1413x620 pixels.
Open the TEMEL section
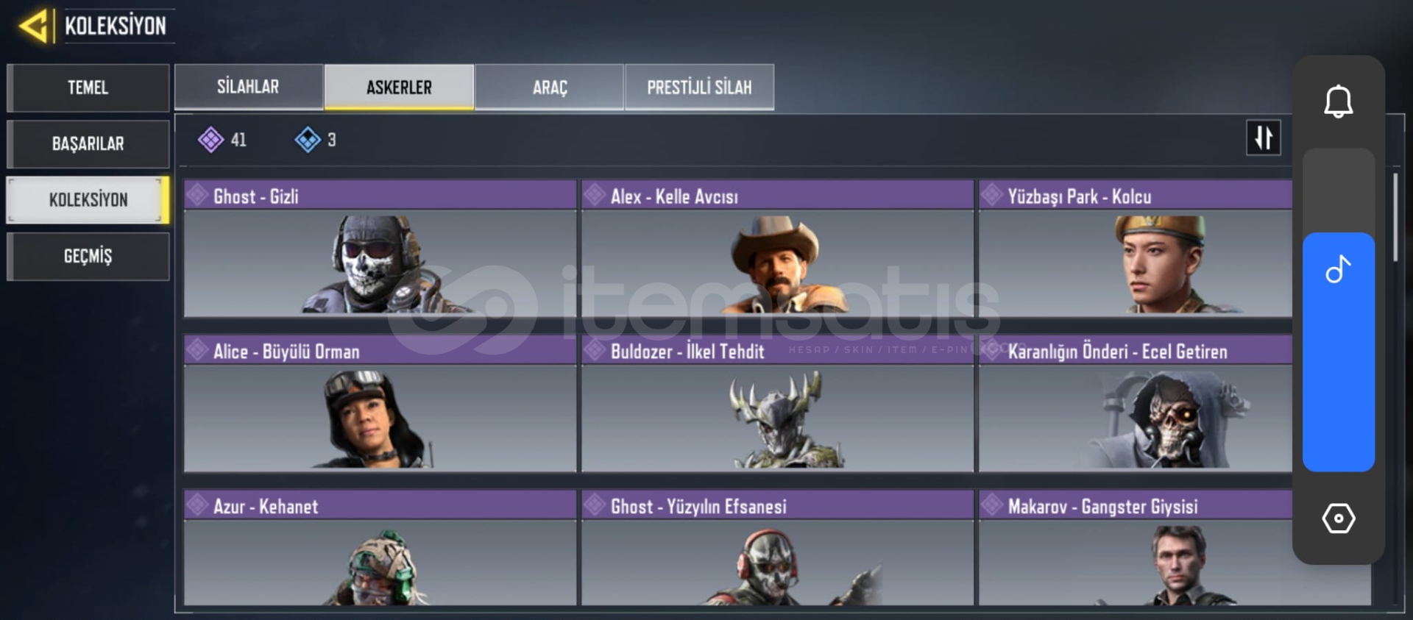coord(88,88)
